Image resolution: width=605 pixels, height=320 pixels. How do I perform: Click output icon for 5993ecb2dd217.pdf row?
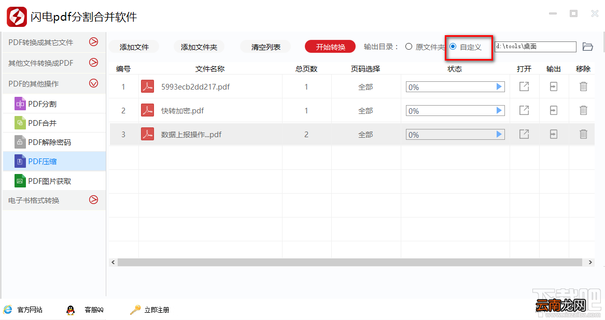pyautogui.click(x=553, y=86)
